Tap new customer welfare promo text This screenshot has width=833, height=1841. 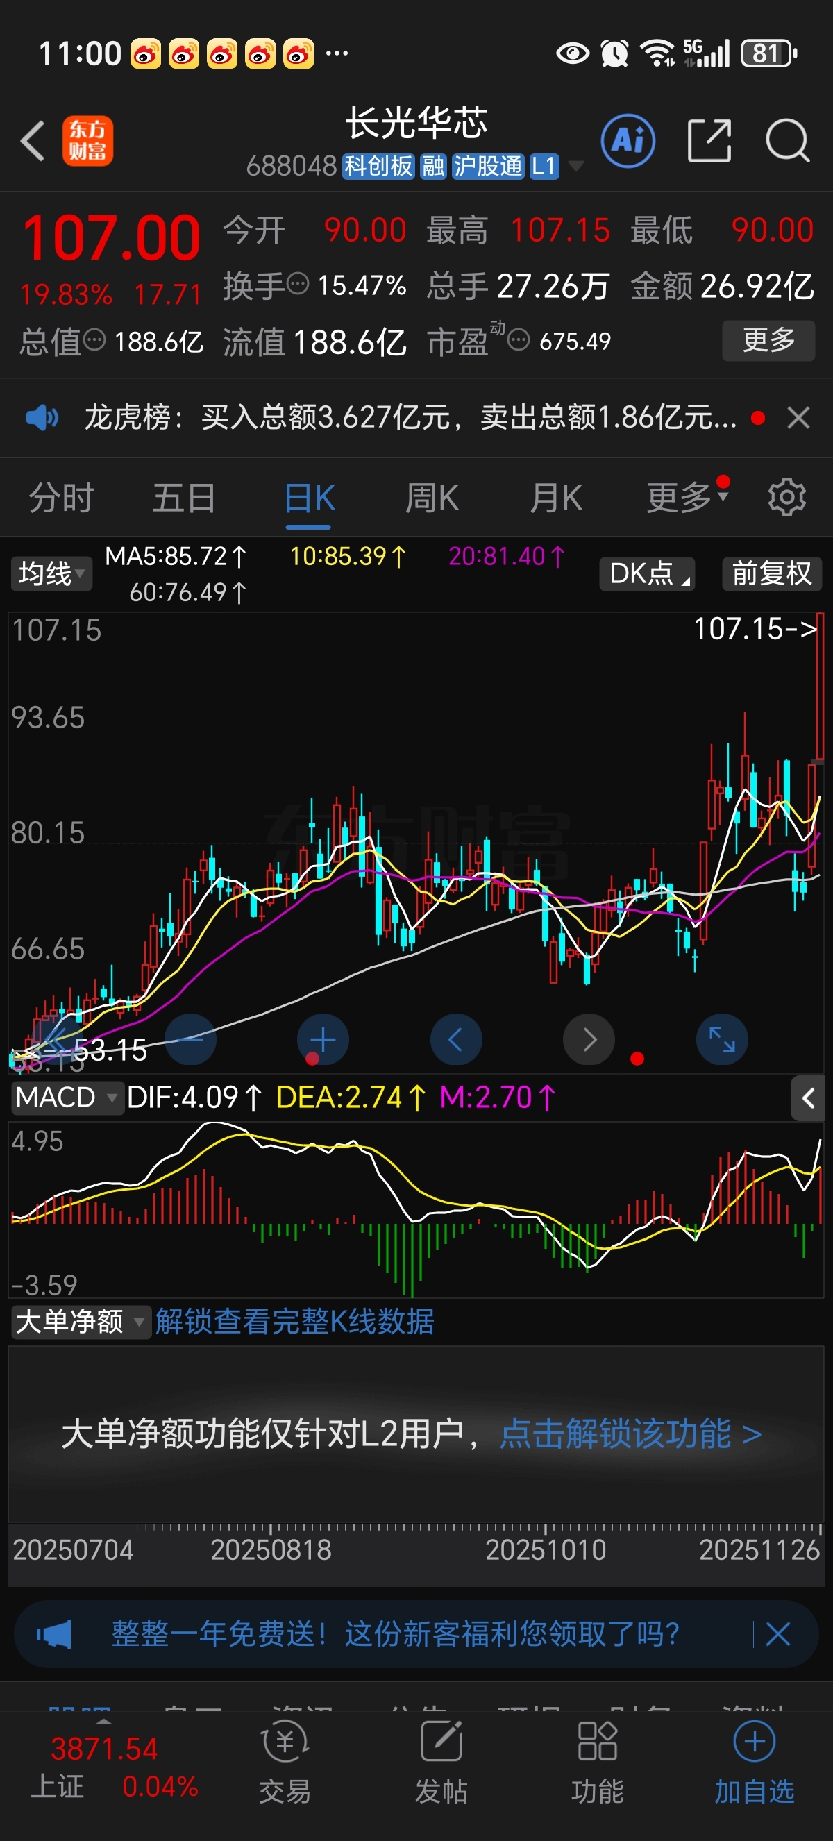(396, 1633)
